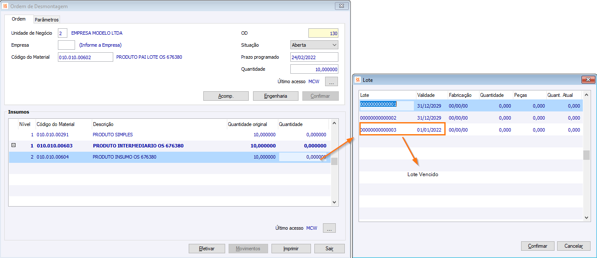Click the Código do Material field 010.010.00602
597x258 pixels.
pyautogui.click(x=85, y=57)
